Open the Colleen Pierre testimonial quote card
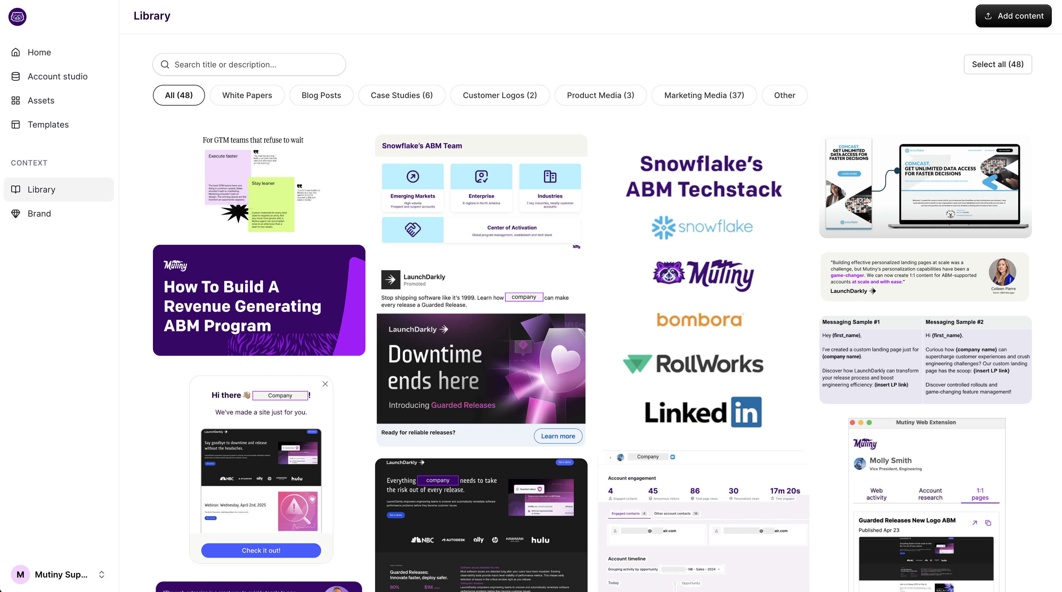This screenshot has width=1062, height=592. [x=925, y=276]
